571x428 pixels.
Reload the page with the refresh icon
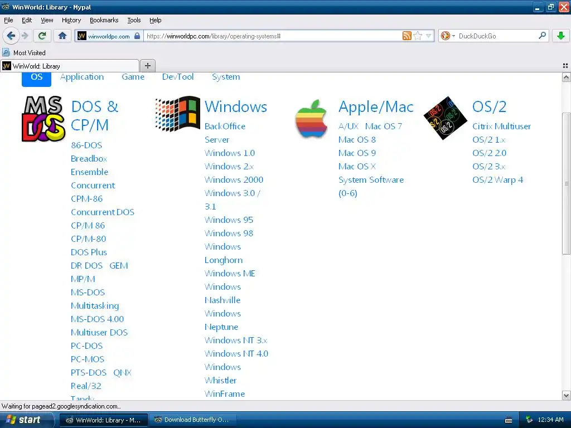tap(42, 36)
